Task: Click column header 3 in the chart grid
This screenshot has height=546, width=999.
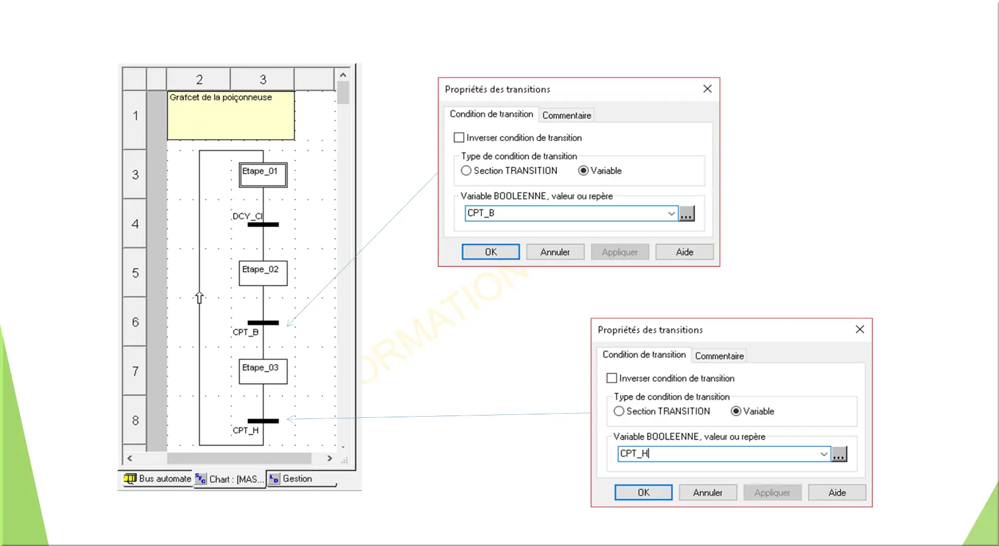Action: click(263, 79)
